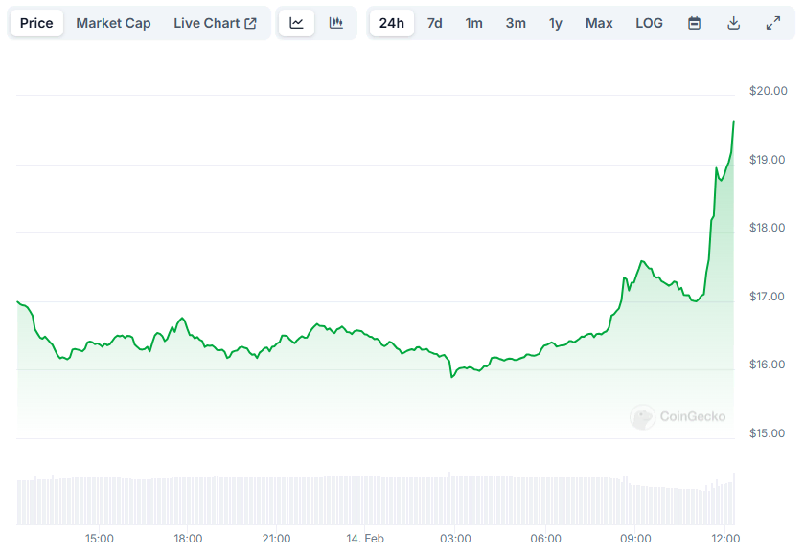This screenshot has width=804, height=553.
Task: Click the price peak near $19.60
Action: coord(733,122)
